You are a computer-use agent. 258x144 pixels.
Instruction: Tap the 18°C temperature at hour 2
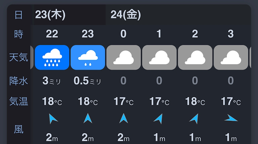[195, 101]
